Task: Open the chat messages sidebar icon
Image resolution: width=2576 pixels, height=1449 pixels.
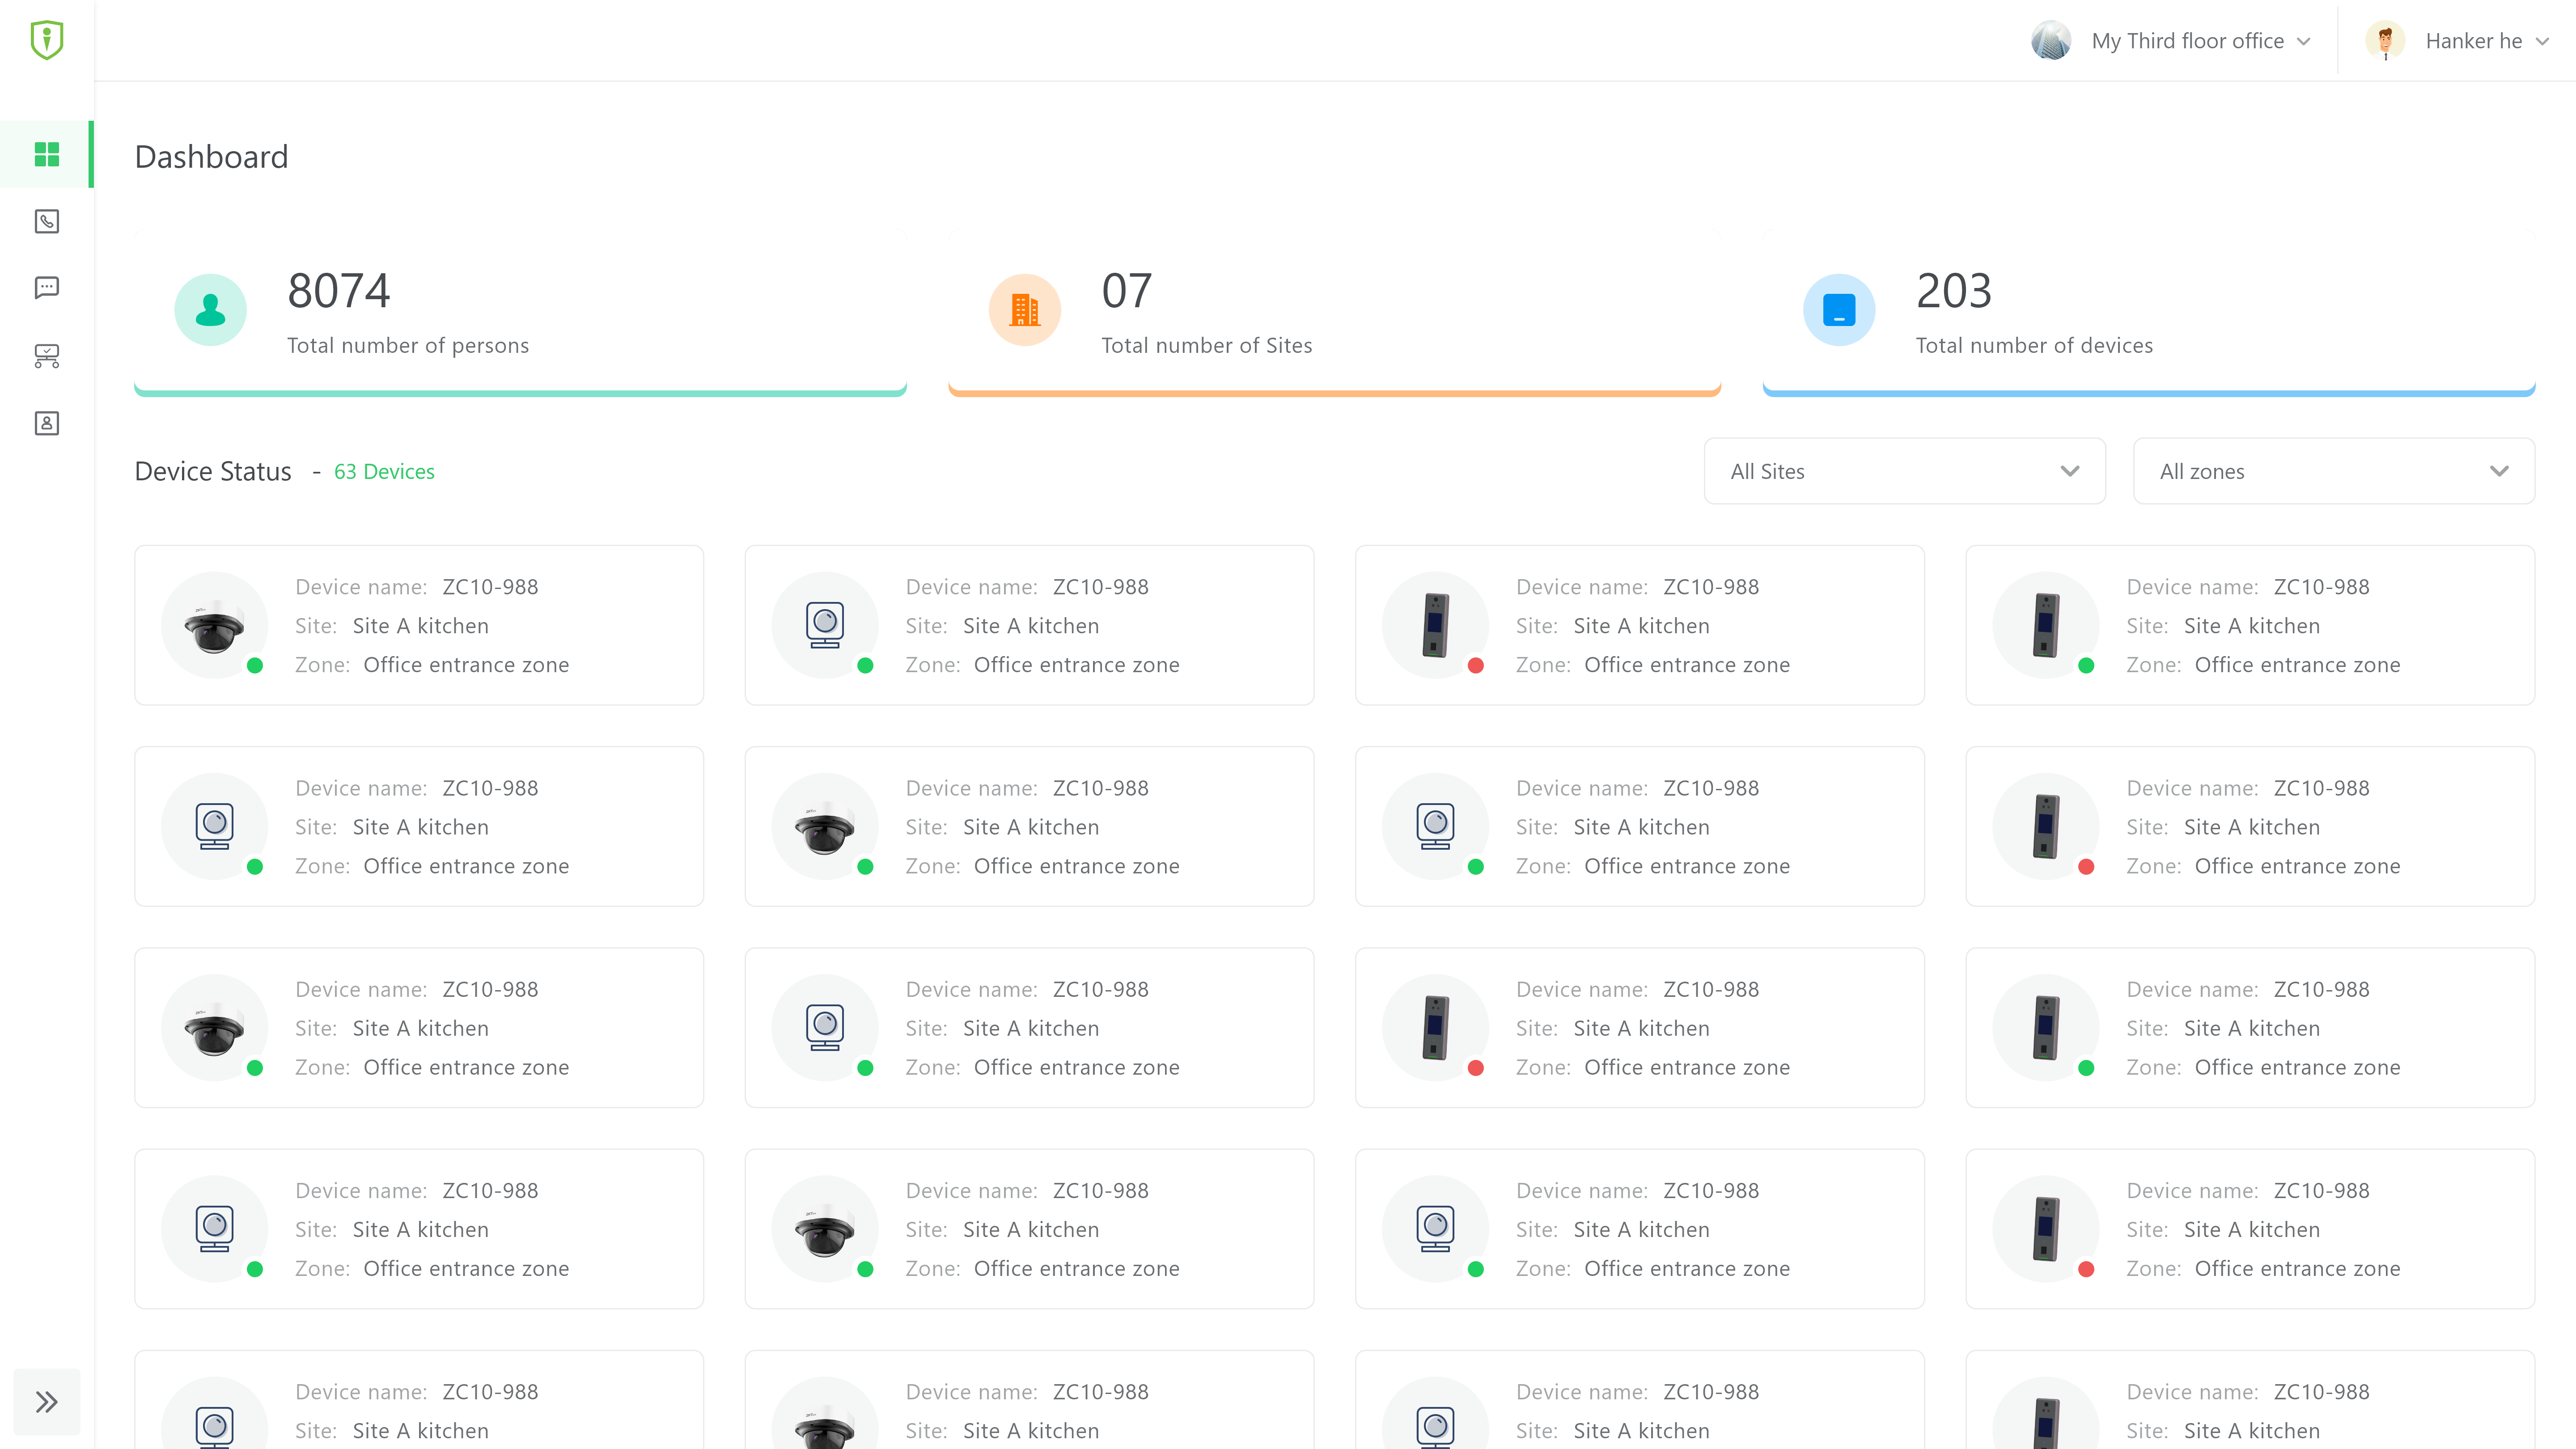Action: coord(47,288)
